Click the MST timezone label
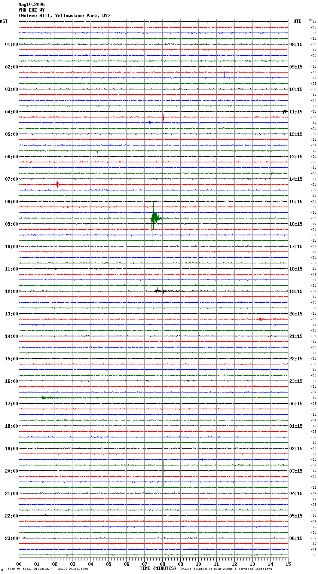Image resolution: width=318 pixels, height=574 pixels. (x=4, y=21)
